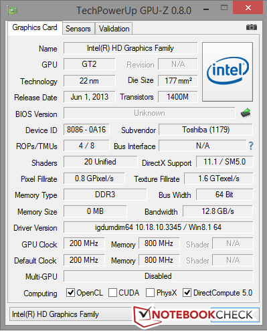Screen dimensions: 267x331
Task: Click the 800 MHz GPU Clock Memory value
Action: (159, 243)
